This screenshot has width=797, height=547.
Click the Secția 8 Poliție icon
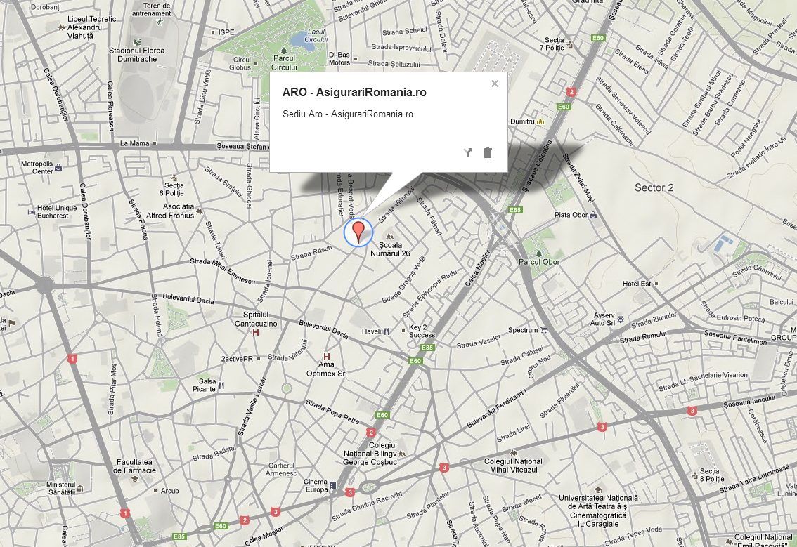point(695,475)
